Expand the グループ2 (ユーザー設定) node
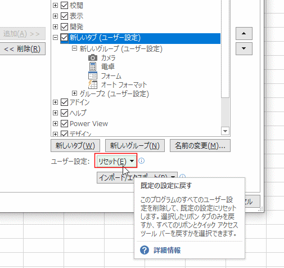This screenshot has height=268, width=284. pyautogui.click(x=74, y=93)
